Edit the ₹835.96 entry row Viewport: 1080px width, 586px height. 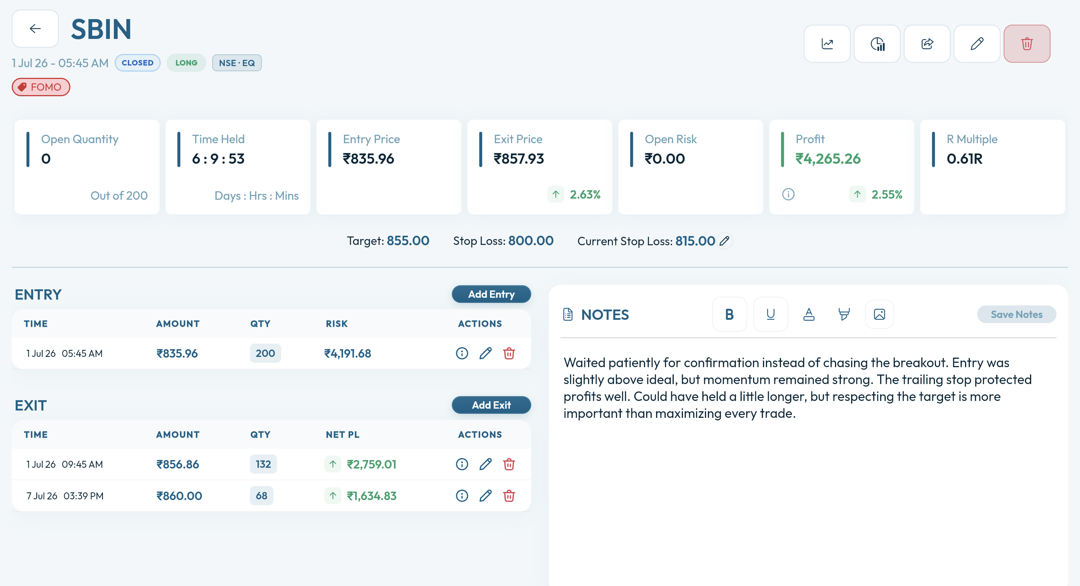point(485,353)
